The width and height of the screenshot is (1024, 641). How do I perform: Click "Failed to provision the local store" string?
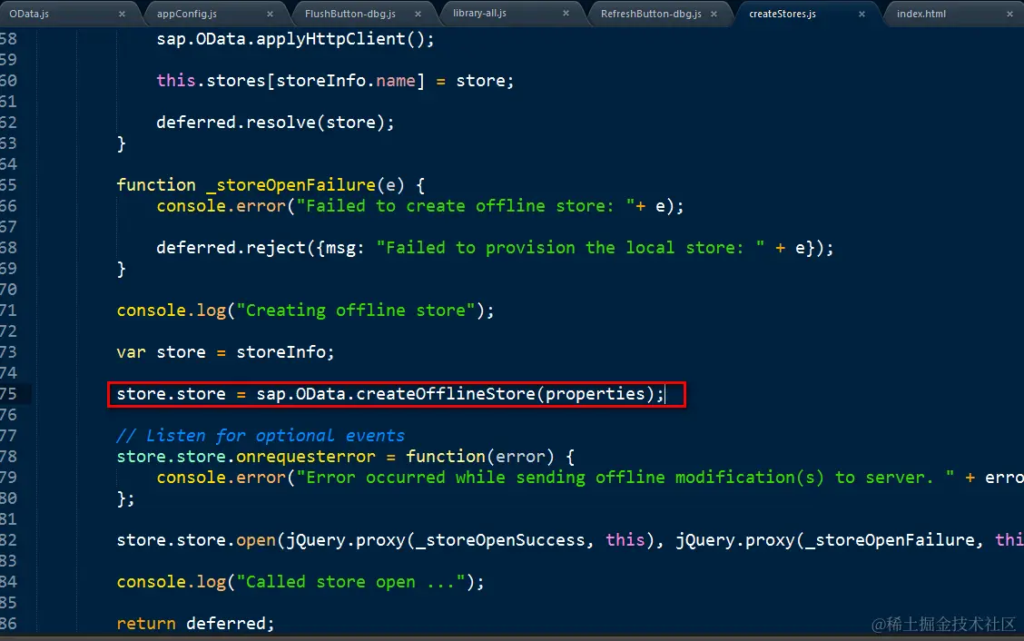(x=570, y=248)
